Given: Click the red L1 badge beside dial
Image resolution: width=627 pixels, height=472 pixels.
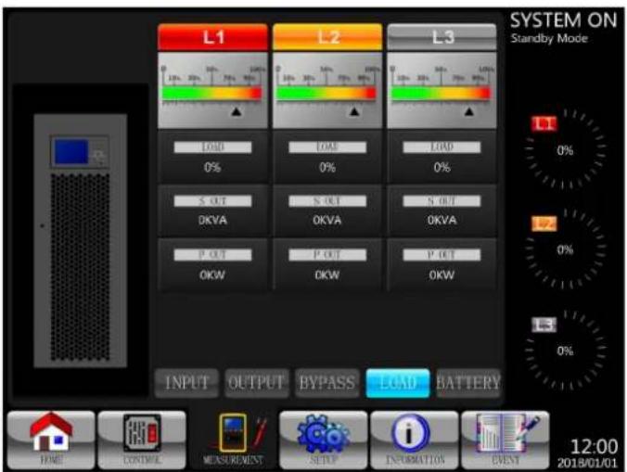Looking at the screenshot, I should [x=544, y=124].
